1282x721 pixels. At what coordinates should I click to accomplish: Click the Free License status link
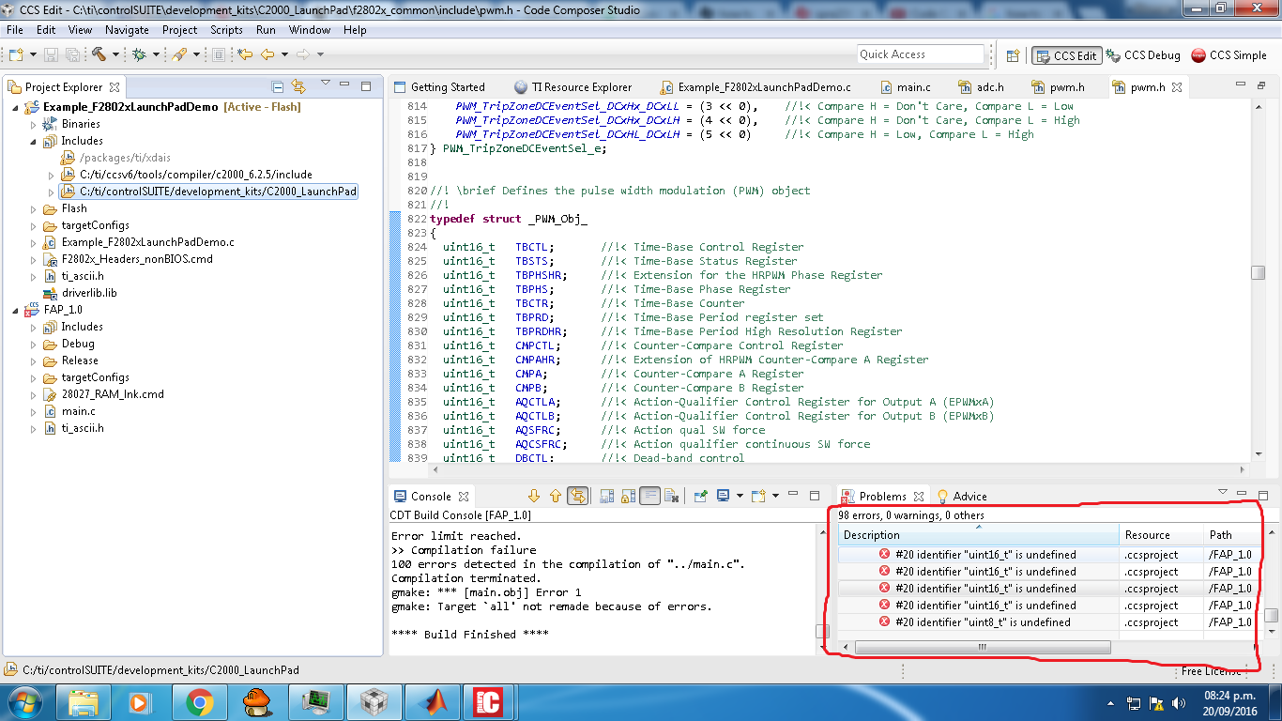click(x=1210, y=671)
